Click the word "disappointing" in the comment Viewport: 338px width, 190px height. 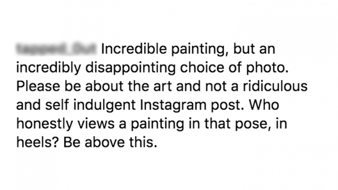tap(130, 68)
